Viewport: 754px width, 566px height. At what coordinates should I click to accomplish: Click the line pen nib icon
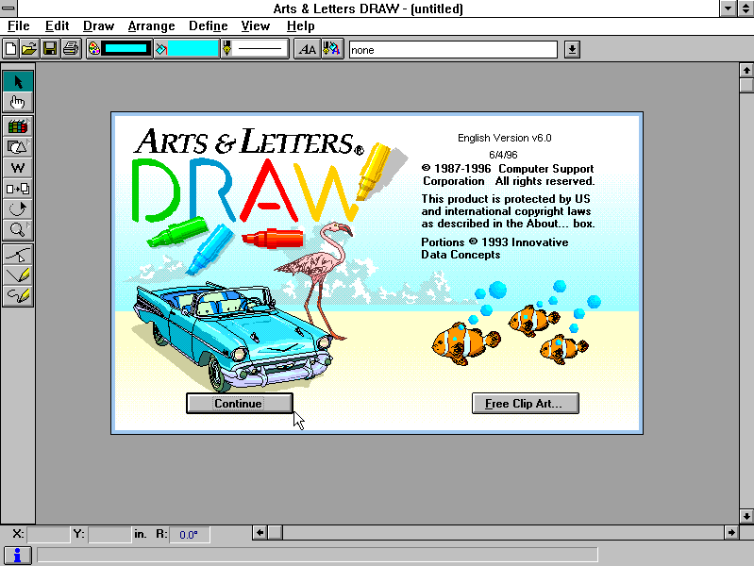(226, 49)
